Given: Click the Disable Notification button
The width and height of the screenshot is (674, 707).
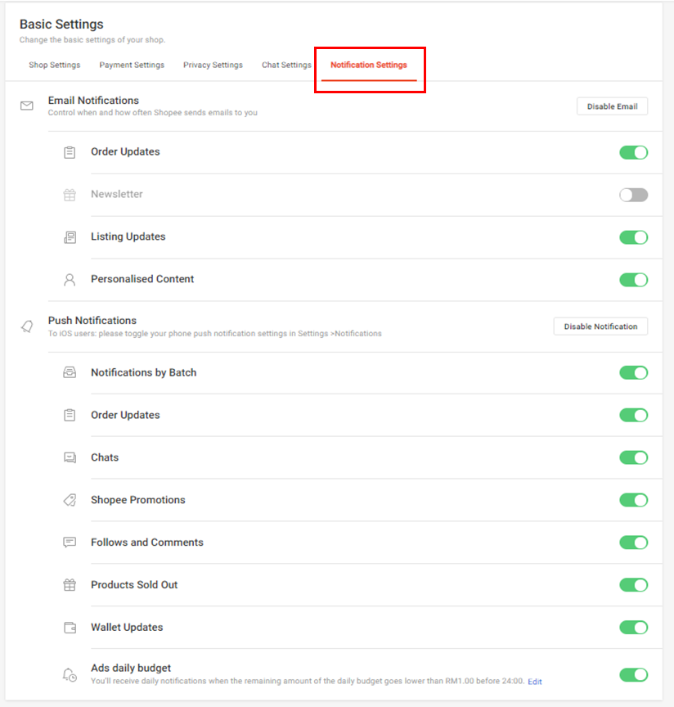Looking at the screenshot, I should [600, 326].
